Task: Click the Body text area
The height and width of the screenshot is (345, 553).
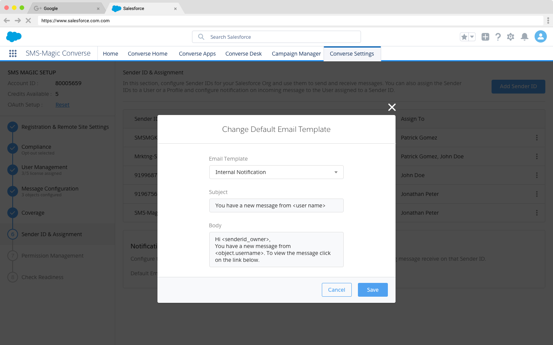Action: [276, 250]
